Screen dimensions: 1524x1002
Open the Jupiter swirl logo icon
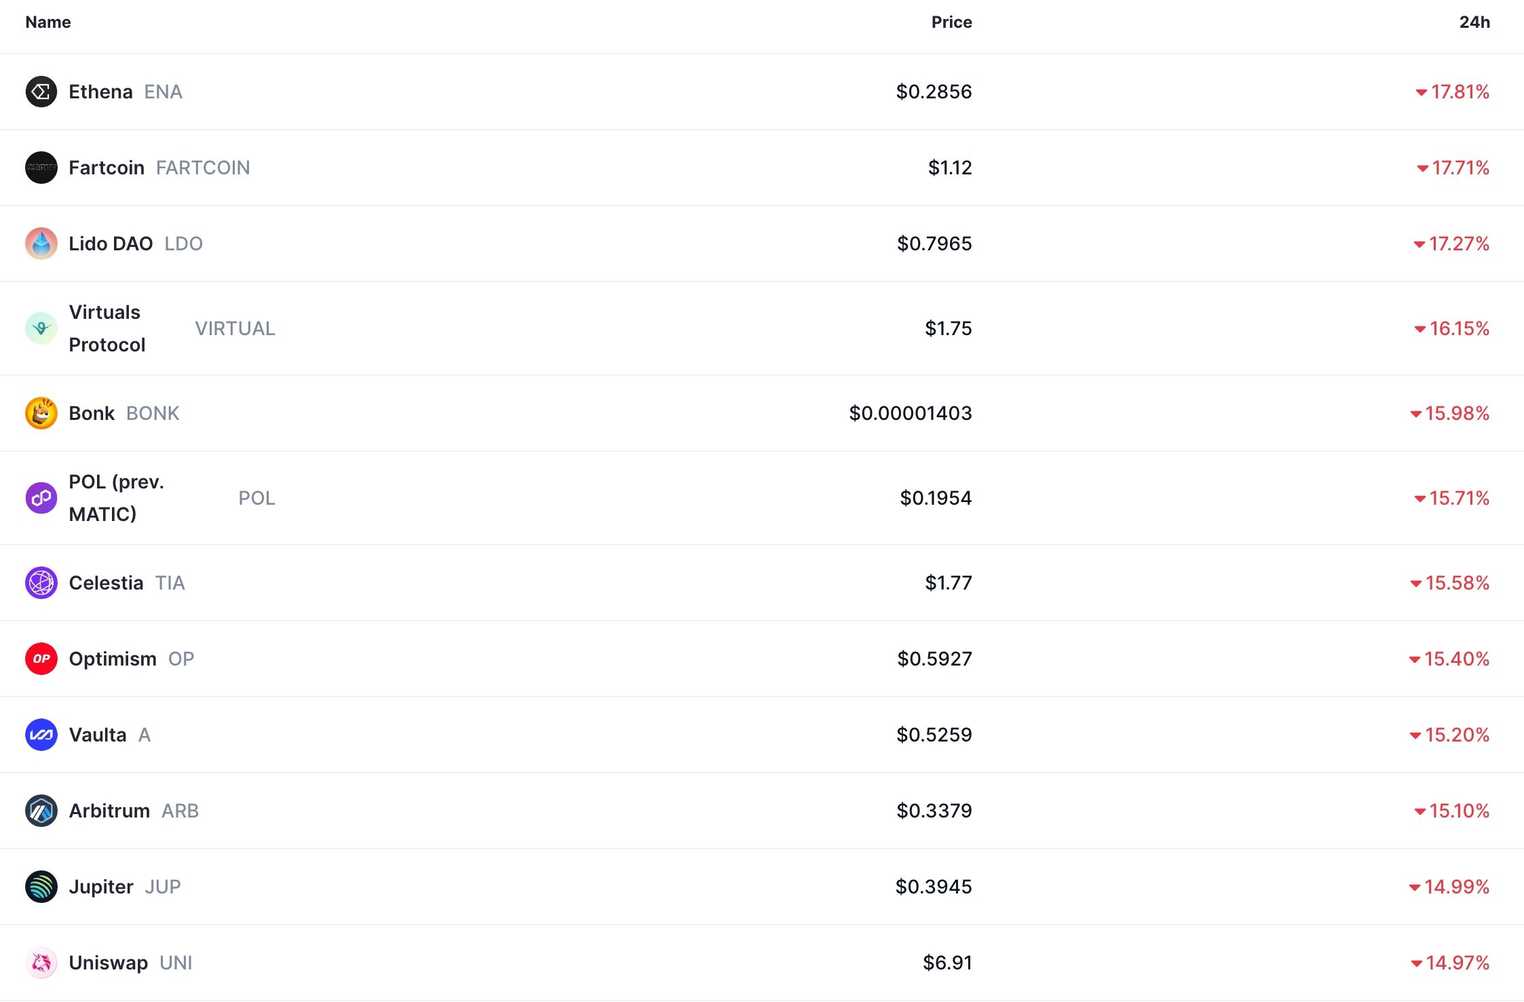(x=41, y=887)
